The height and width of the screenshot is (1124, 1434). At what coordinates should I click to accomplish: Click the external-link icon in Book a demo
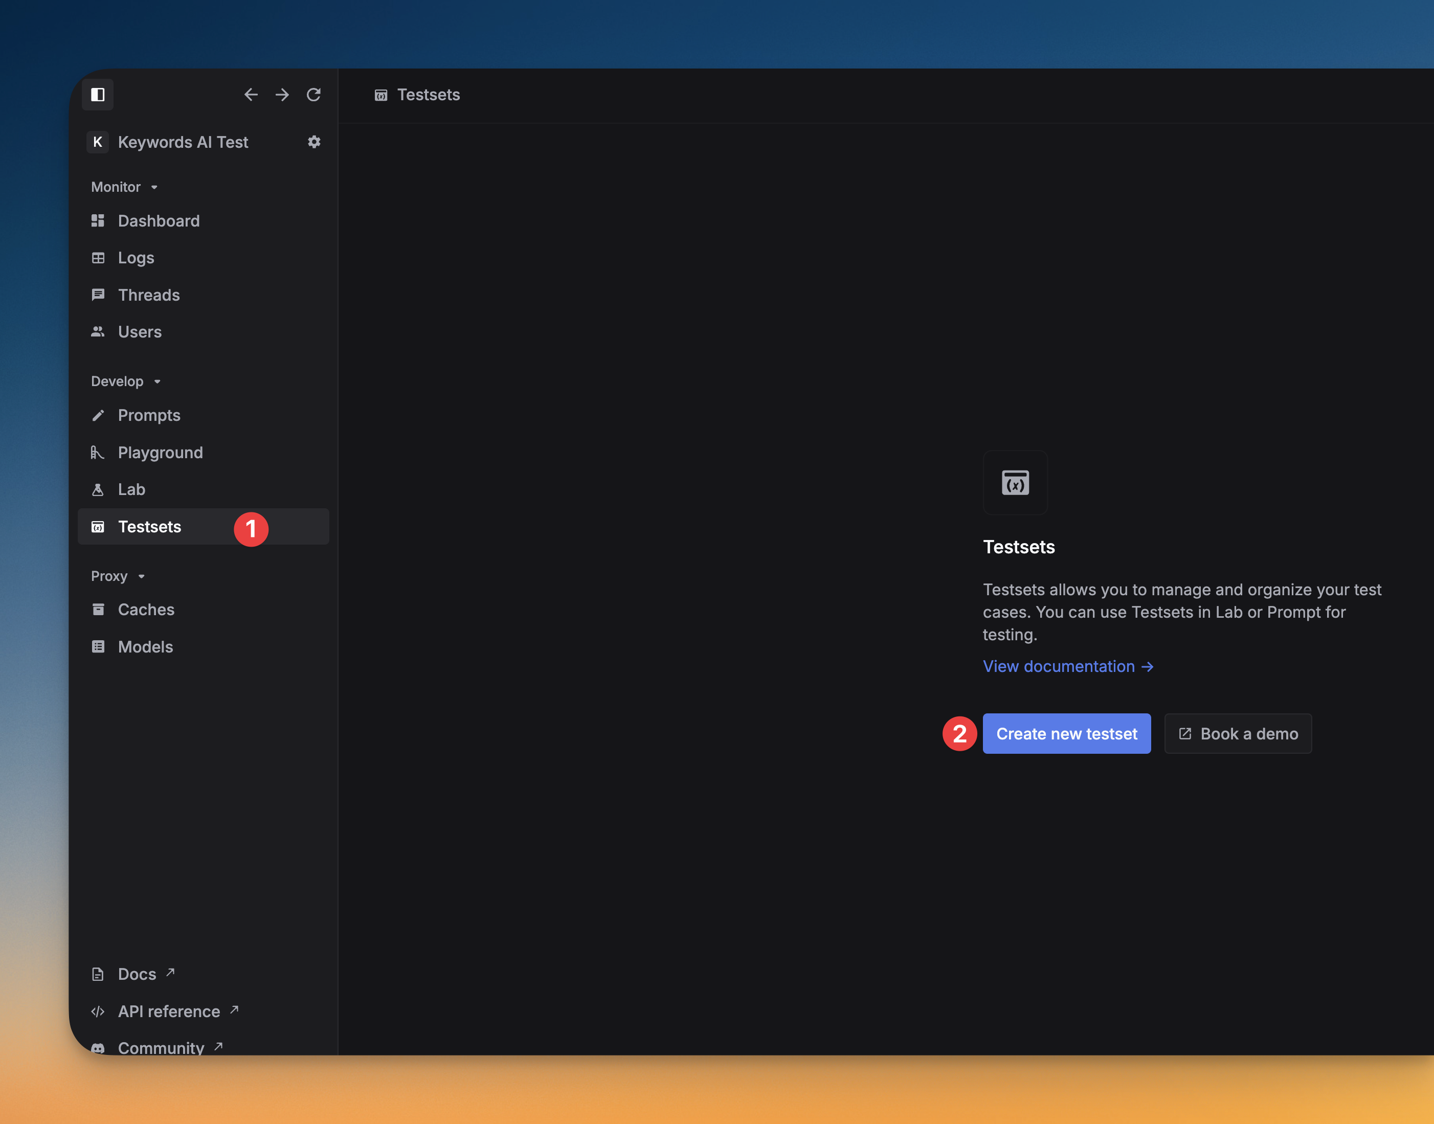pos(1184,734)
